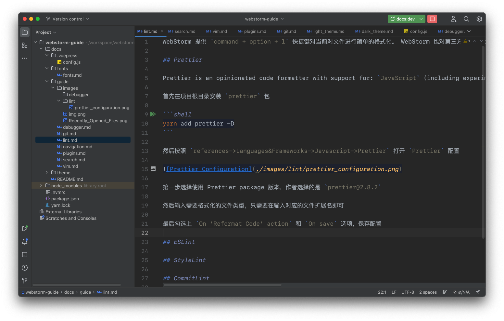Open Search Everywhere magnifier
Viewport: 504px width, 321px height.
466,19
